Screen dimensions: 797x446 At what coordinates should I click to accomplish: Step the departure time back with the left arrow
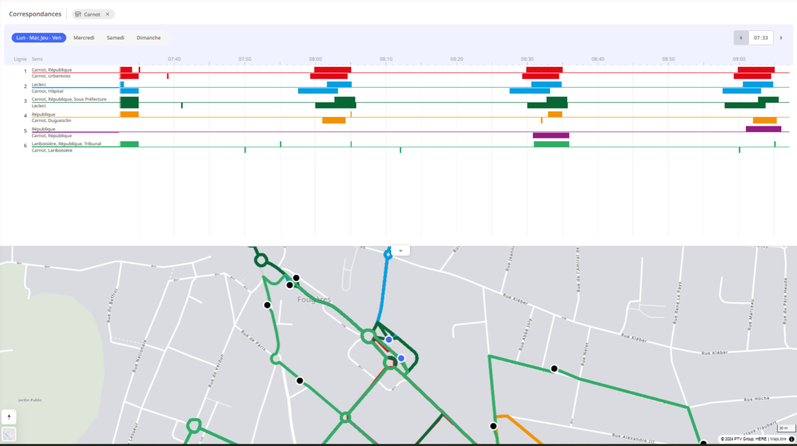(x=740, y=37)
